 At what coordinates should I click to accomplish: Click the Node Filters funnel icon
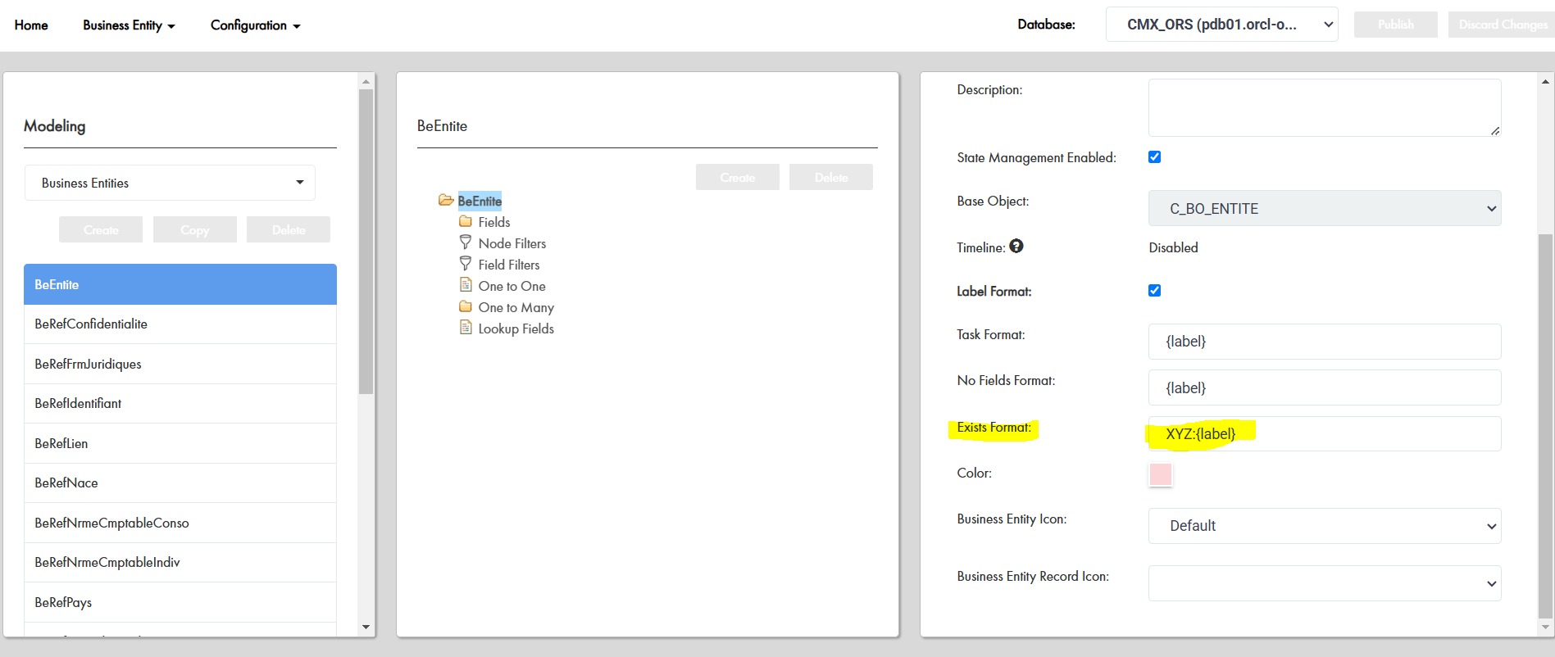click(466, 242)
